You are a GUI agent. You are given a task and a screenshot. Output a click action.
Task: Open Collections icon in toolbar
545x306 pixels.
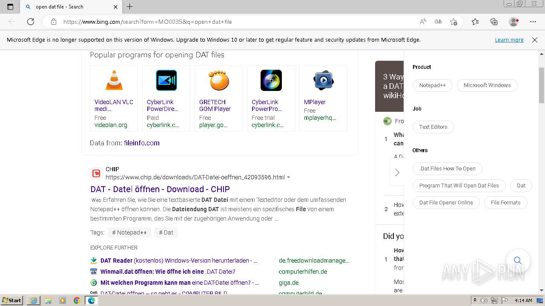494,22
